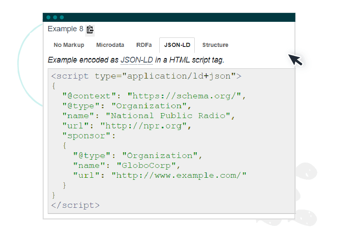Click the "National Public Radio" name line
Viewport: 338px width, 230px height.
point(149,116)
